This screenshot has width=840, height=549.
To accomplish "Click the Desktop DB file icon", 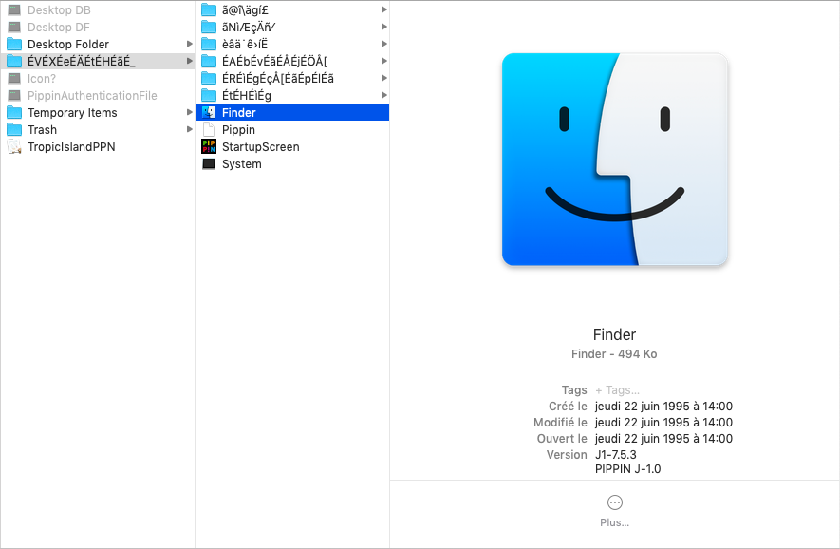I will coord(14,9).
